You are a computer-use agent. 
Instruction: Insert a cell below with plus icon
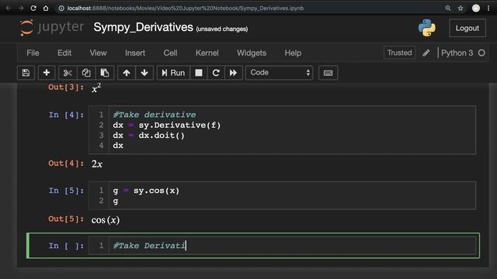pyautogui.click(x=47, y=73)
